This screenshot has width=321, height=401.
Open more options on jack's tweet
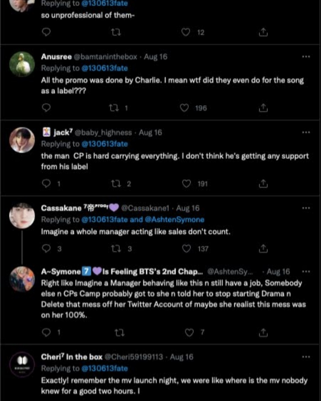306,132
